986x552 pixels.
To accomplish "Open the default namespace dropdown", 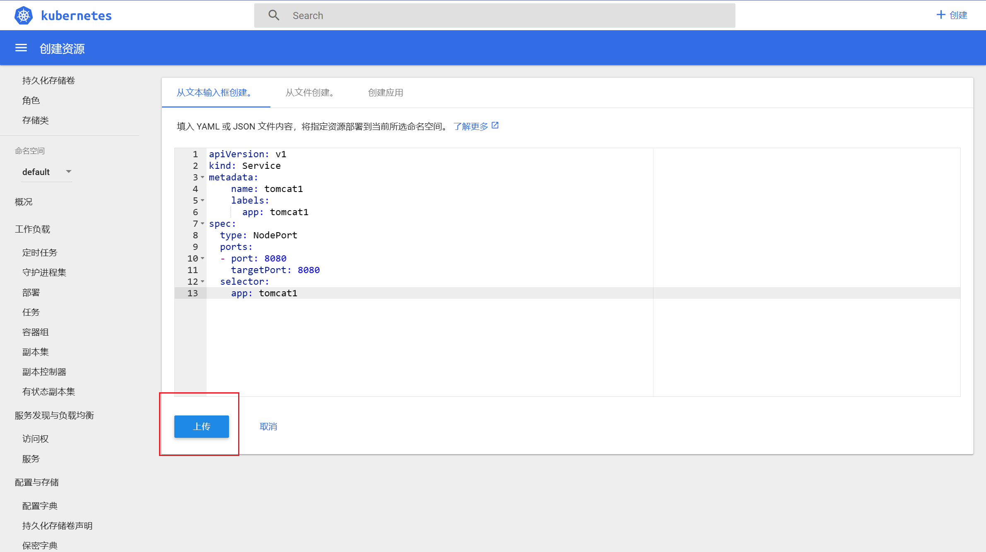I will (x=47, y=172).
